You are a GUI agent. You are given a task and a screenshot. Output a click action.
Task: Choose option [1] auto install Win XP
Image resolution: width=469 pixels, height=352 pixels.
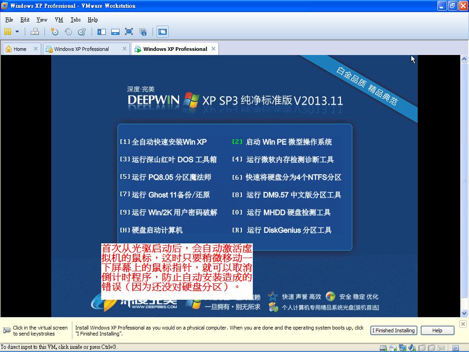tap(164, 142)
